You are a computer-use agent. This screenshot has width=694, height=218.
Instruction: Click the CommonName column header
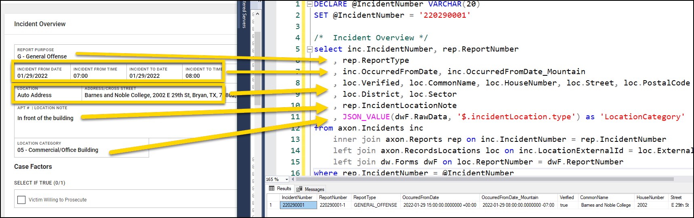tap(606, 197)
